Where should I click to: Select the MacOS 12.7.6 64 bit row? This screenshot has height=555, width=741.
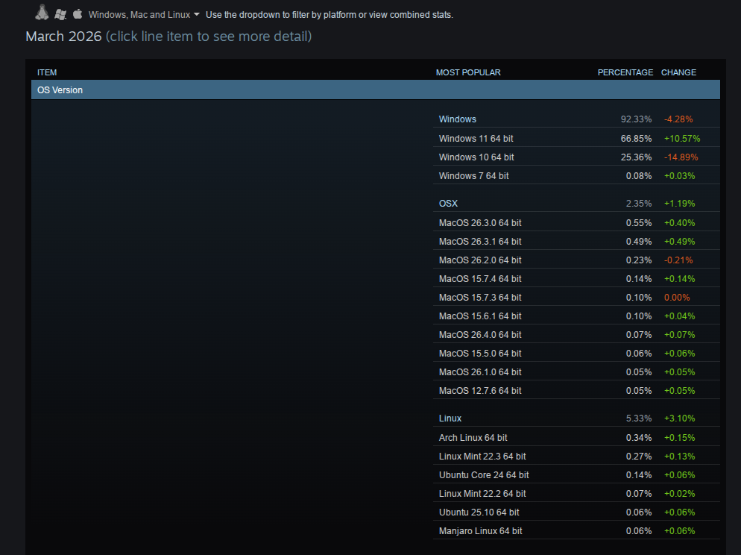[x=576, y=390]
